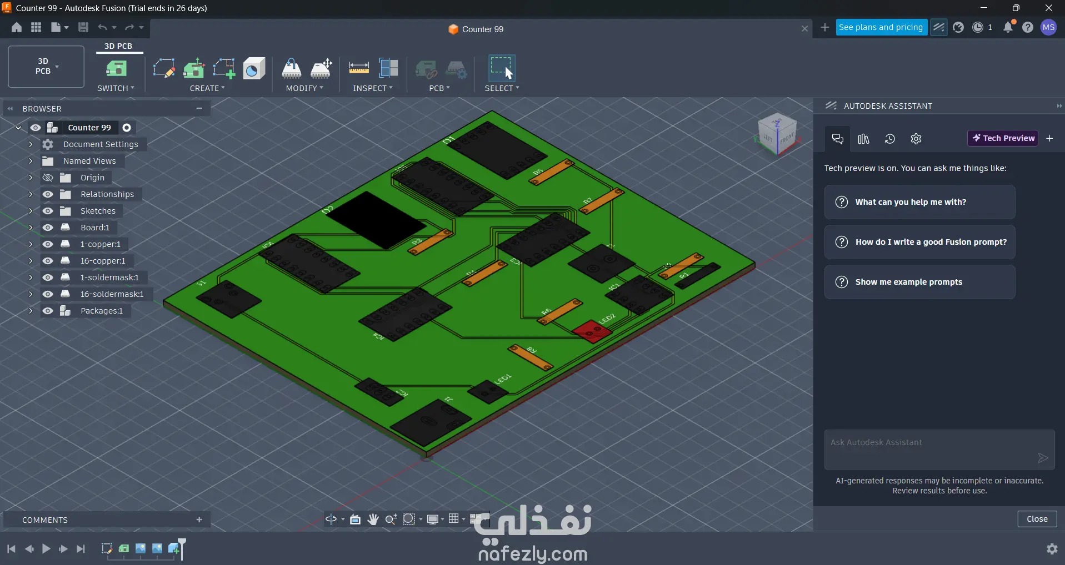Open the SWITCH dropdown menu

coord(116,88)
